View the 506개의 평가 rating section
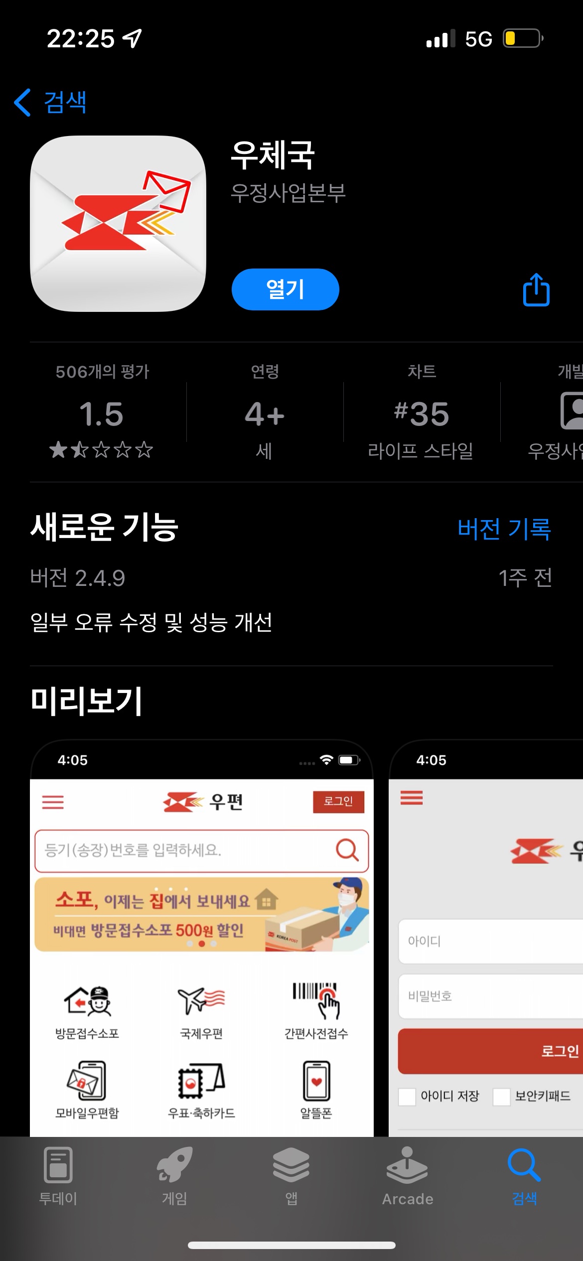This screenshot has width=583, height=1261. [x=102, y=413]
